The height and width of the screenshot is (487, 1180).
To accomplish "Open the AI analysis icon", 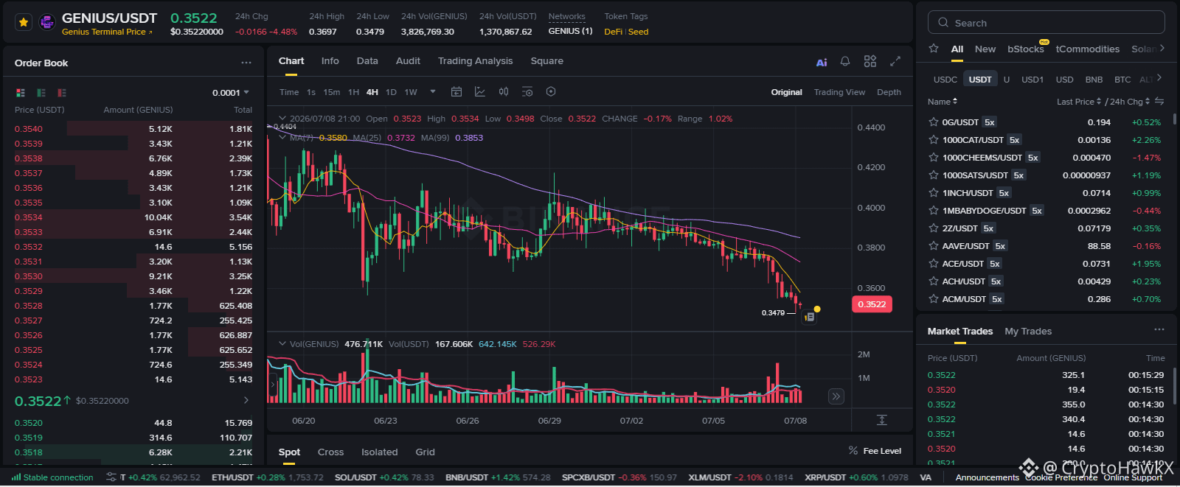I will pyautogui.click(x=822, y=62).
